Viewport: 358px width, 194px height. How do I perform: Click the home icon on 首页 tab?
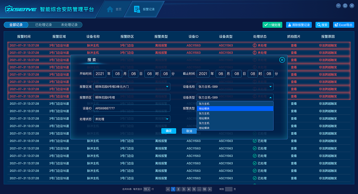pyautogui.click(x=110, y=9)
